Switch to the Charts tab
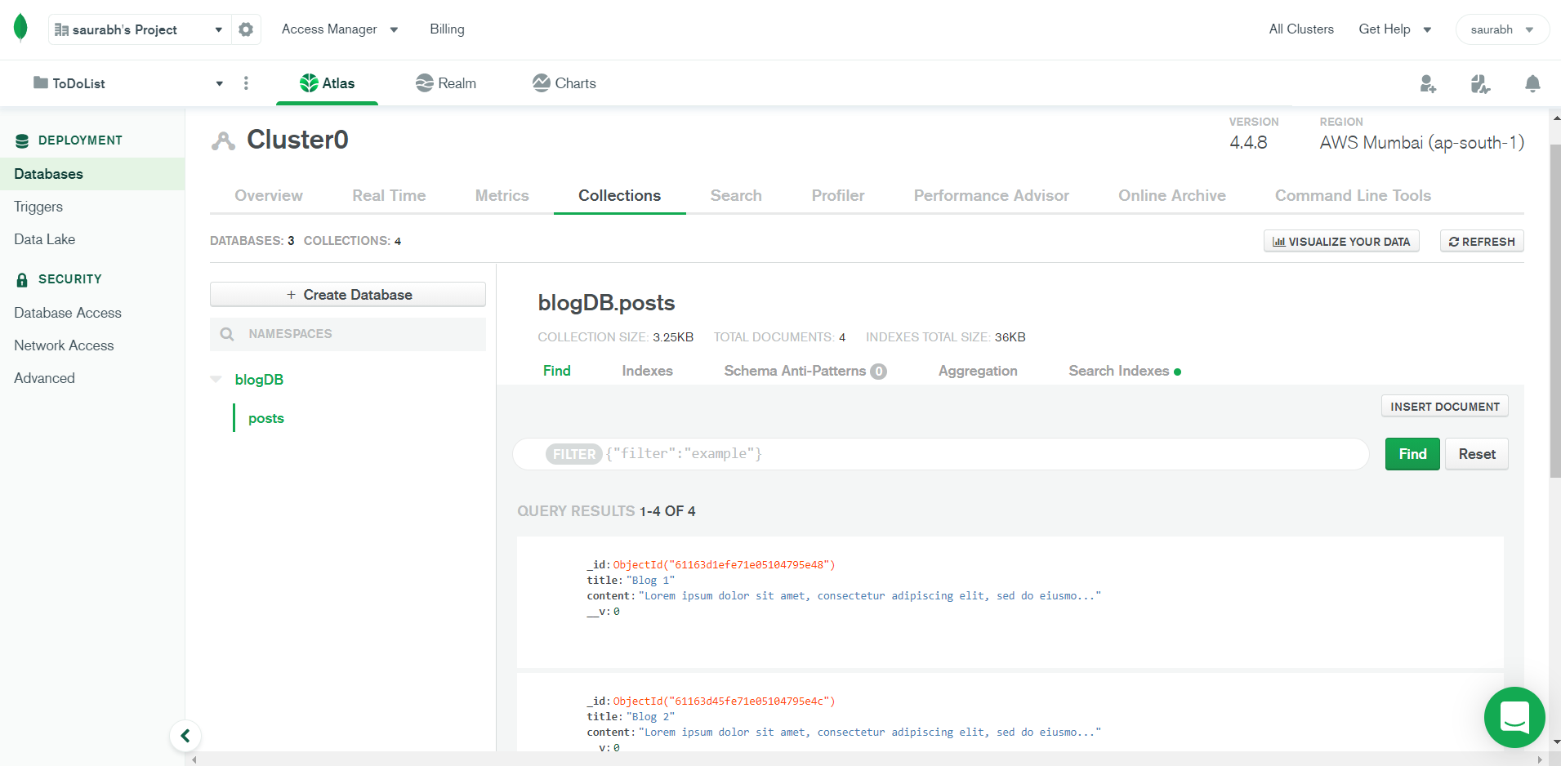 (564, 83)
